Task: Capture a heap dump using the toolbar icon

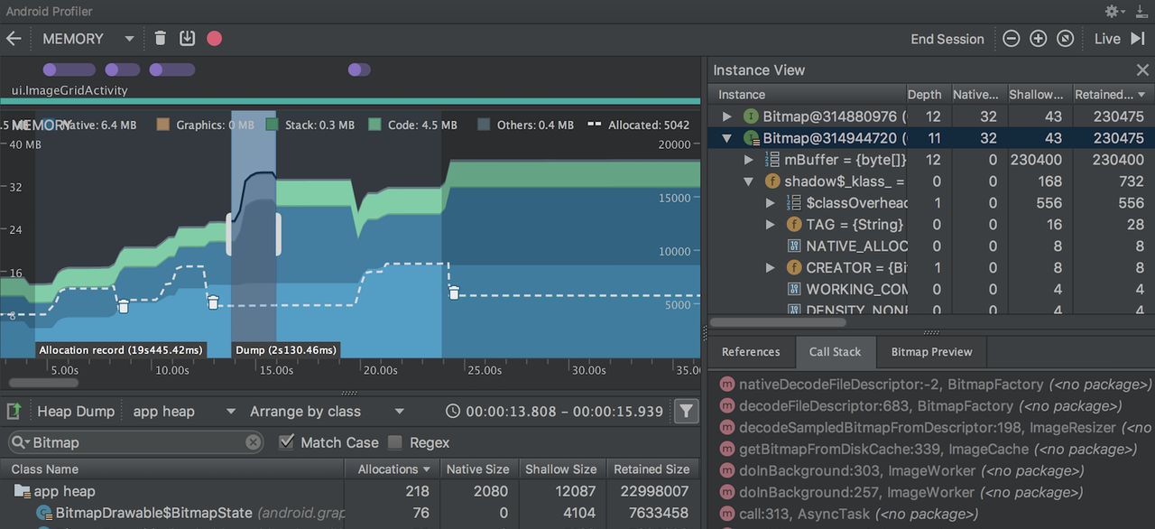Action: point(187,38)
